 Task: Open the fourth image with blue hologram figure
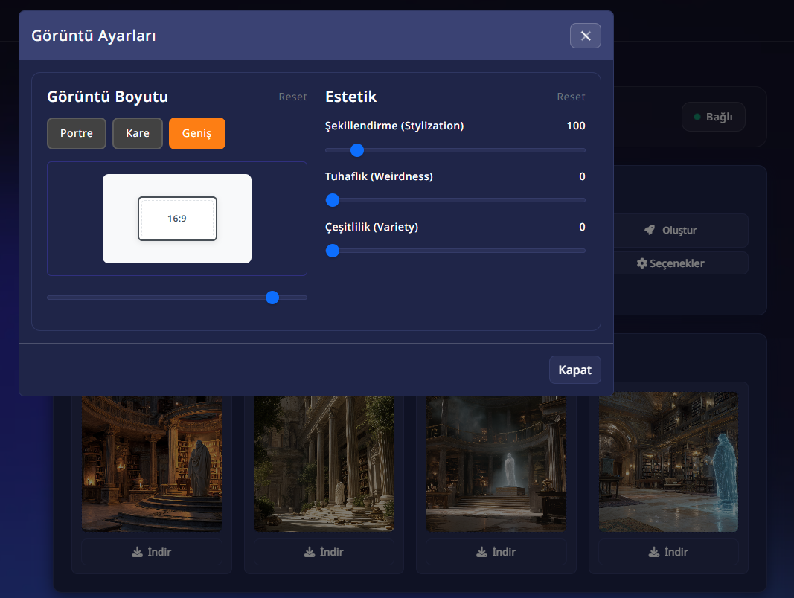[x=668, y=462]
